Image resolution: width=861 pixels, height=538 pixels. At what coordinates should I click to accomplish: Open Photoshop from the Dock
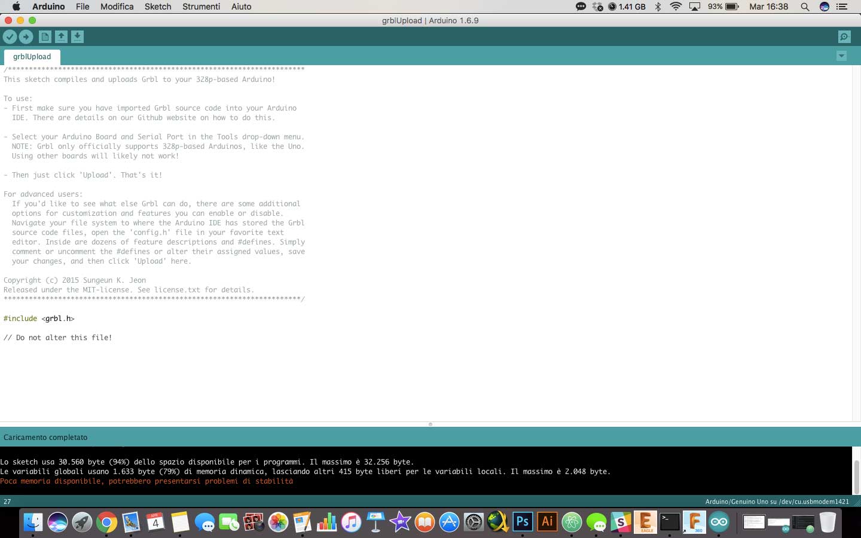[523, 522]
